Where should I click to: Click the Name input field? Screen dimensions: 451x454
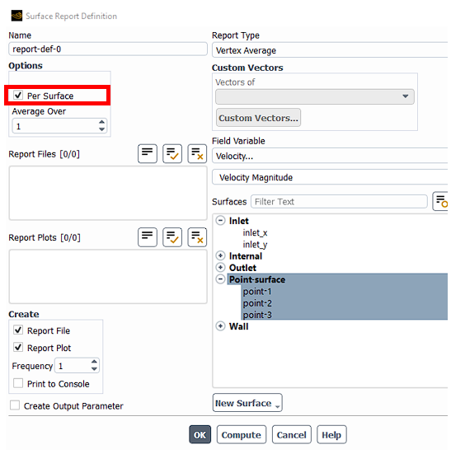(x=108, y=49)
